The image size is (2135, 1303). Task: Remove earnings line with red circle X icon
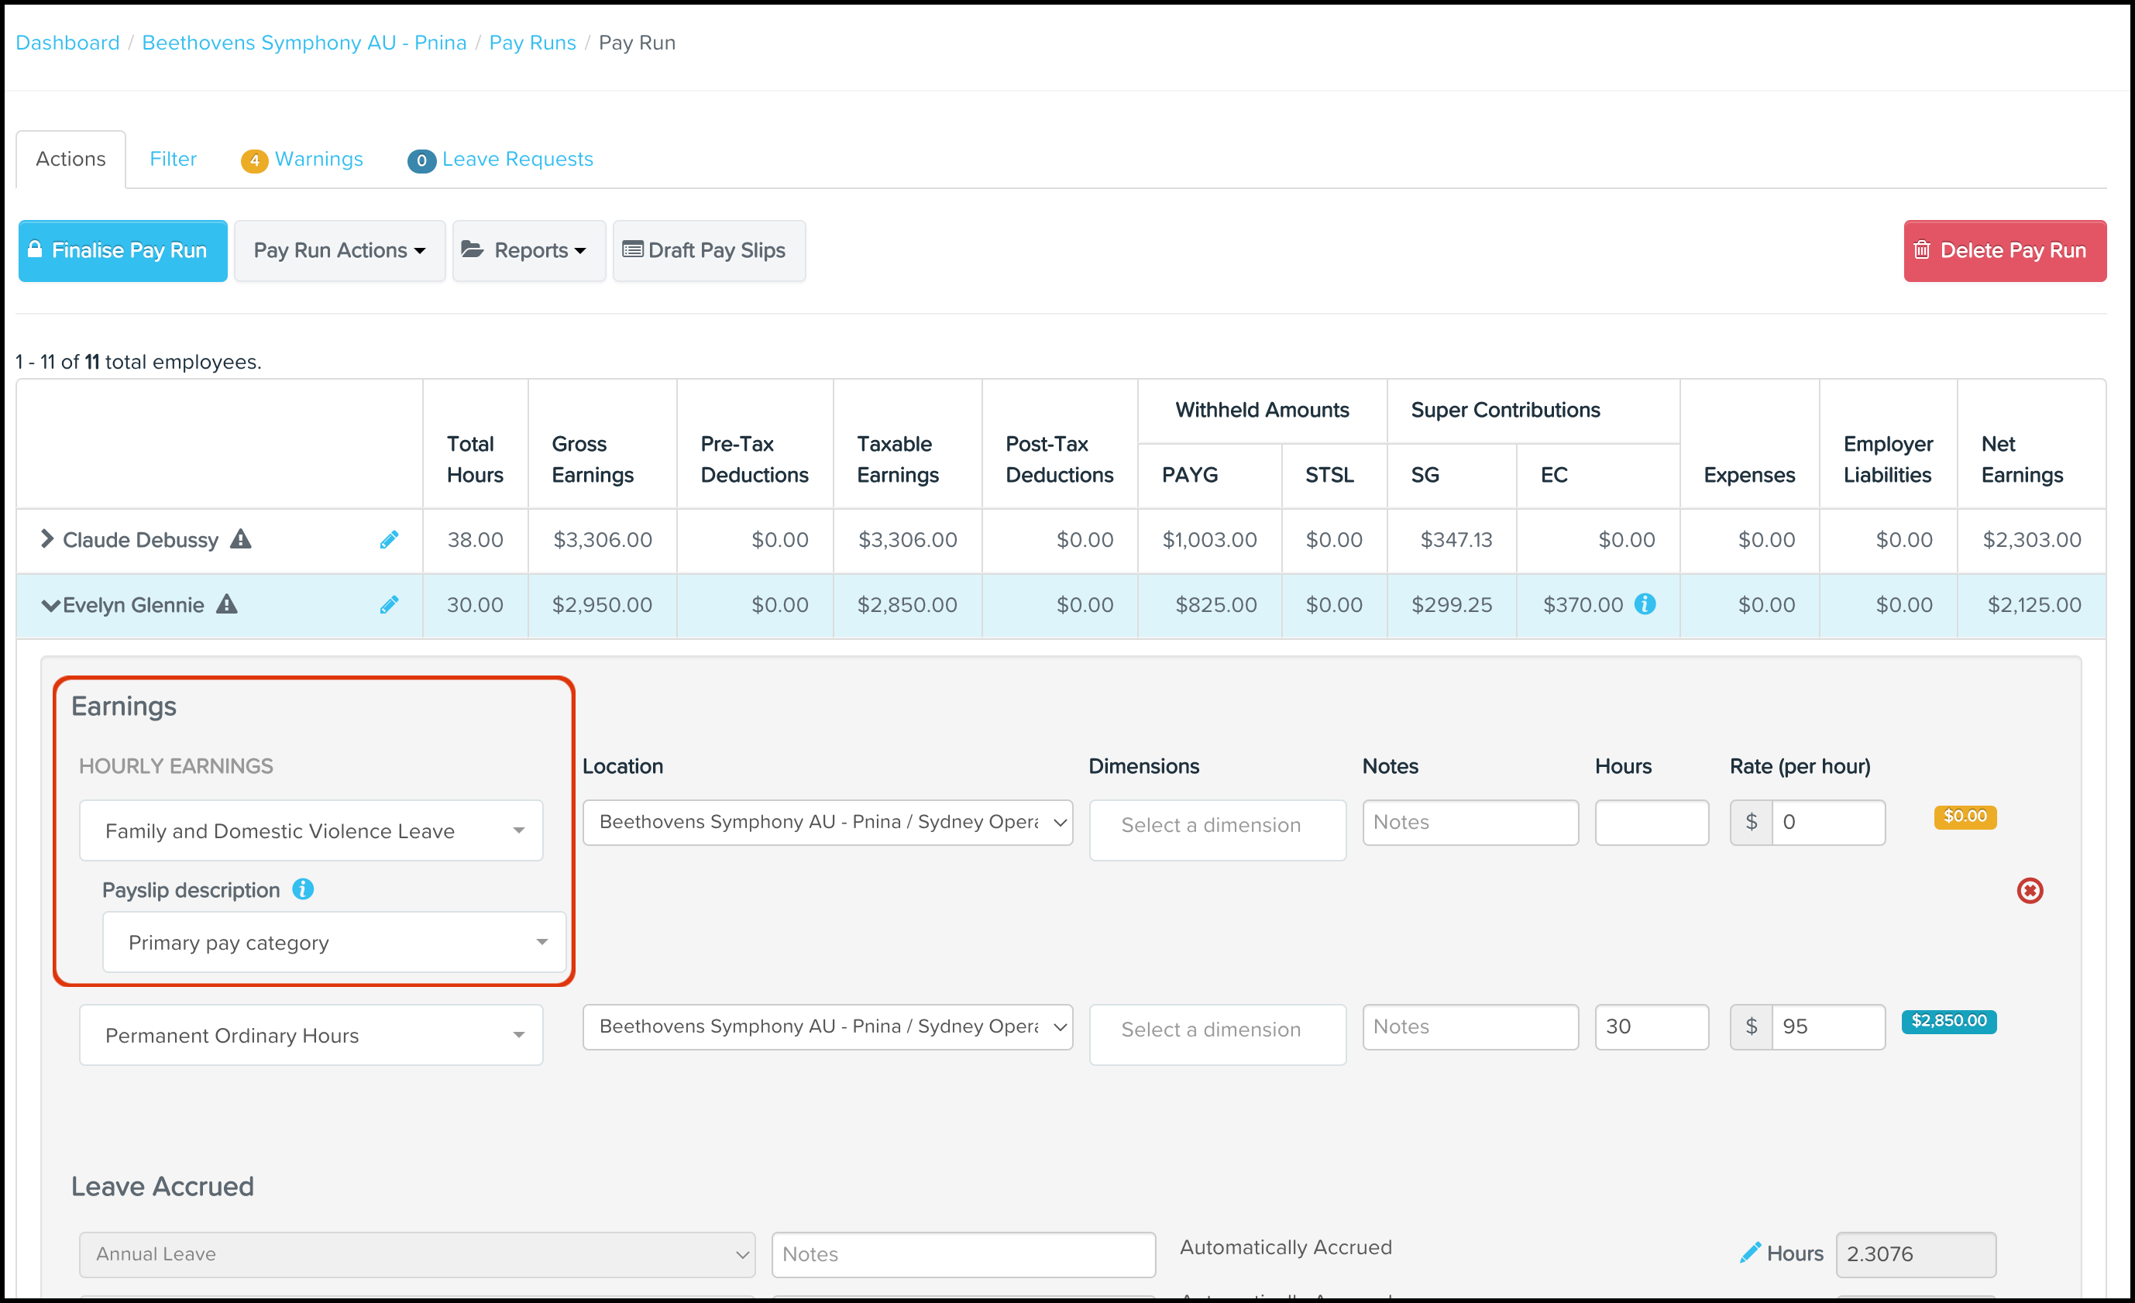click(2030, 891)
